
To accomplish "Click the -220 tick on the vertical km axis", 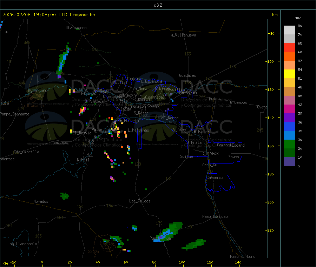I will pos(271,231).
